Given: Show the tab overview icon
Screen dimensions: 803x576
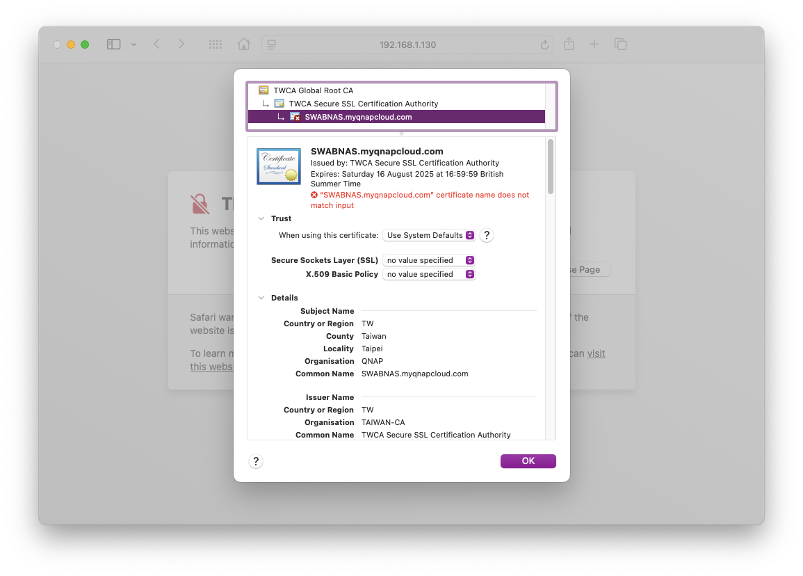Looking at the screenshot, I should [620, 45].
